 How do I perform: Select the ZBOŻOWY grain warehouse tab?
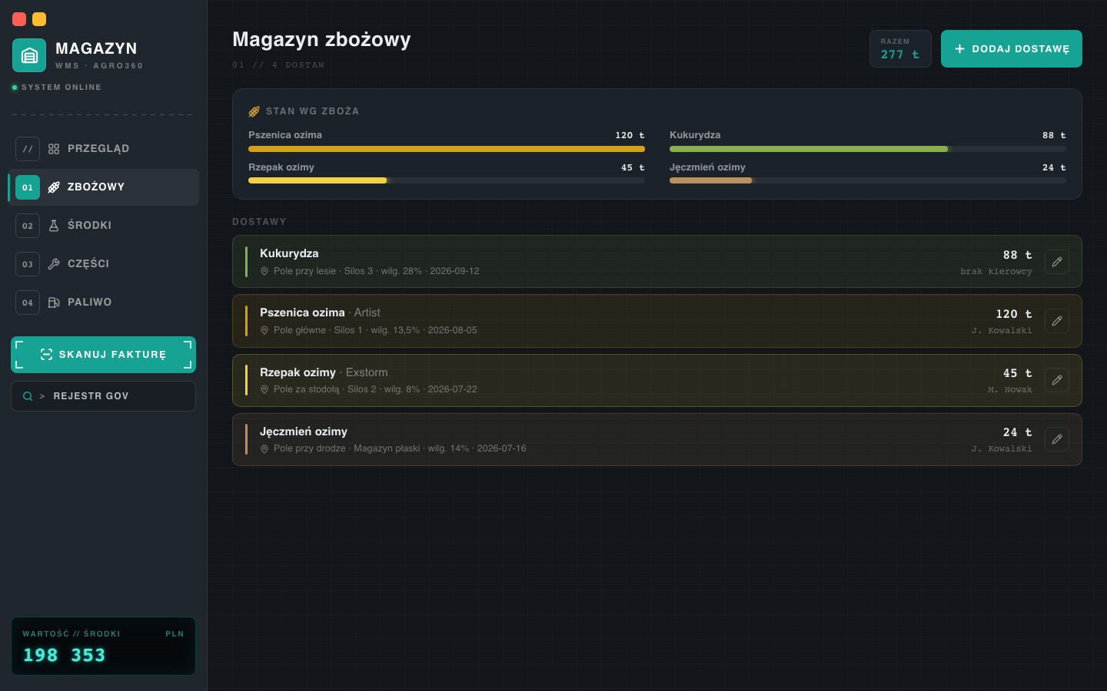[x=103, y=187]
